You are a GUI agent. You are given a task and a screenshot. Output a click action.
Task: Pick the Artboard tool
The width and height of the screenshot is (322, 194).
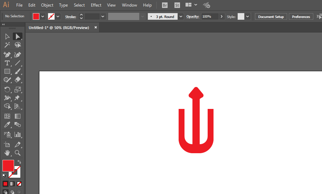[7, 145]
